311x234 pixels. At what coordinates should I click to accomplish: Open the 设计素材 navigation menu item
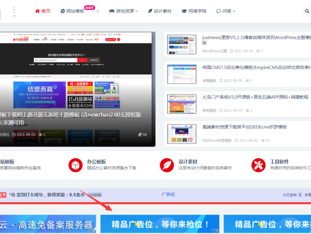pos(162,11)
